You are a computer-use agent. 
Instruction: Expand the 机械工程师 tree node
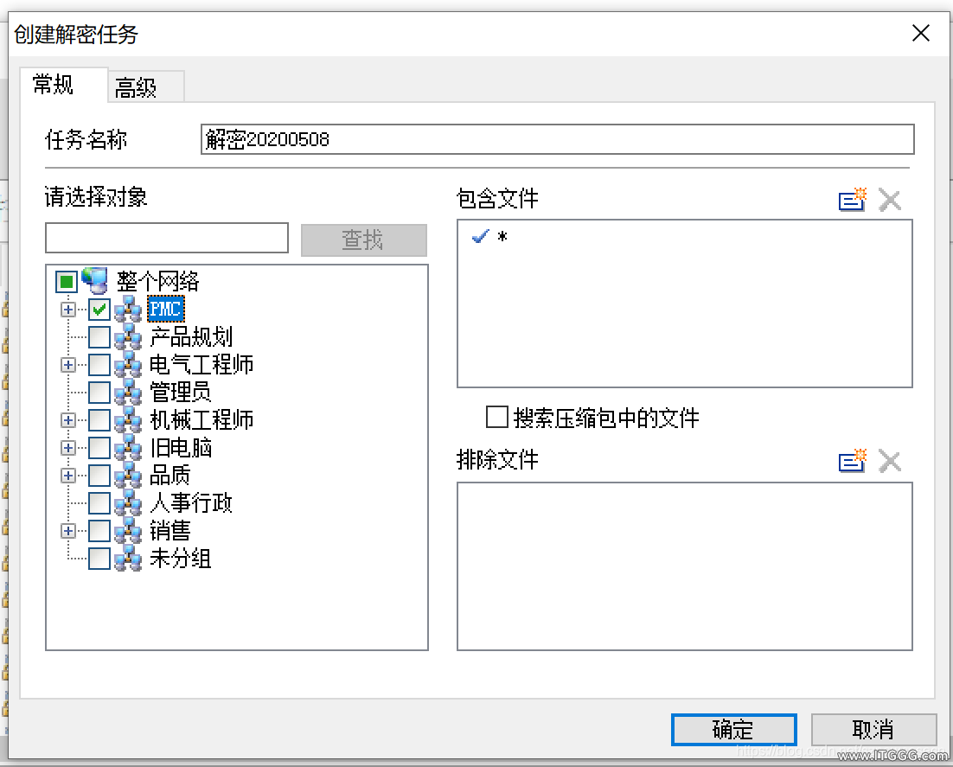[x=68, y=420]
